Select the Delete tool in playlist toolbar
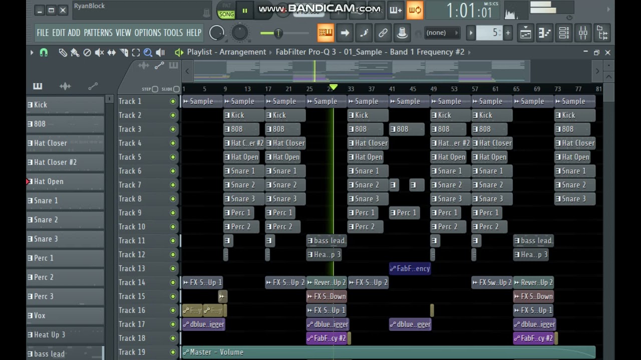641x360 pixels. coord(87,52)
